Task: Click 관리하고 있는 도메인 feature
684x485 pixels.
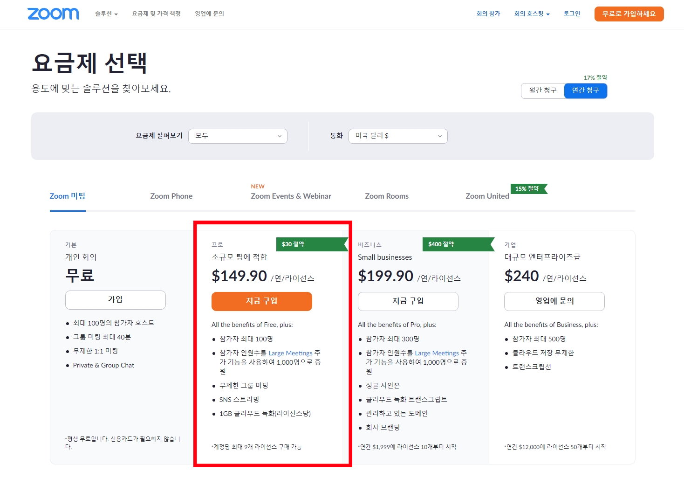Action: point(397,414)
